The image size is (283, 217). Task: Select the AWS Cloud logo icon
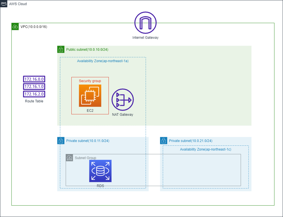click(x=3, y=4)
